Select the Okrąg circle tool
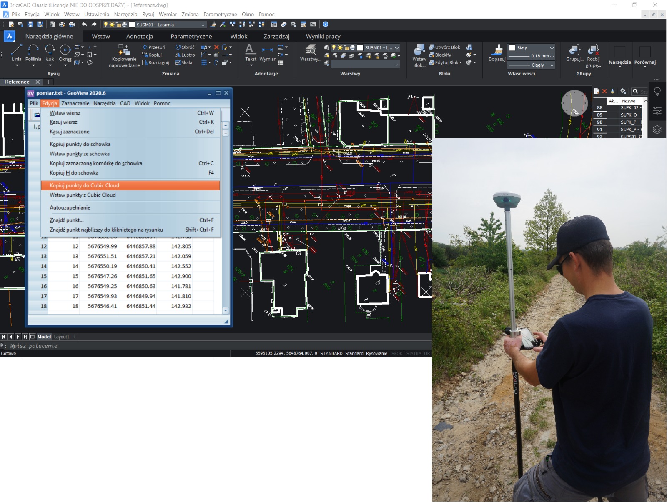This screenshot has width=667, height=502. [65, 53]
